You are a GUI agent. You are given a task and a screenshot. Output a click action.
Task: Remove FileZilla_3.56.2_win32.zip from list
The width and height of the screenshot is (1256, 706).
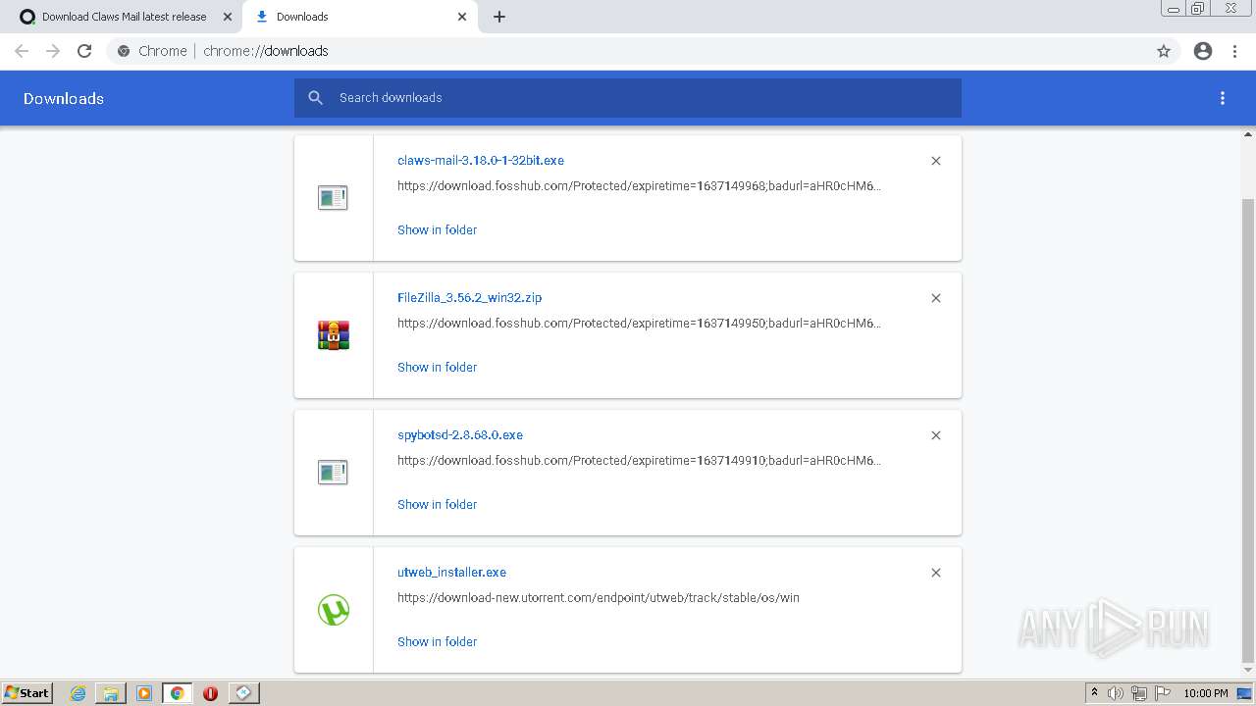936,298
